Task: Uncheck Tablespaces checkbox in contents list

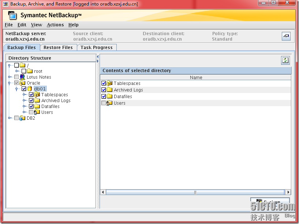Action: tap(104, 83)
